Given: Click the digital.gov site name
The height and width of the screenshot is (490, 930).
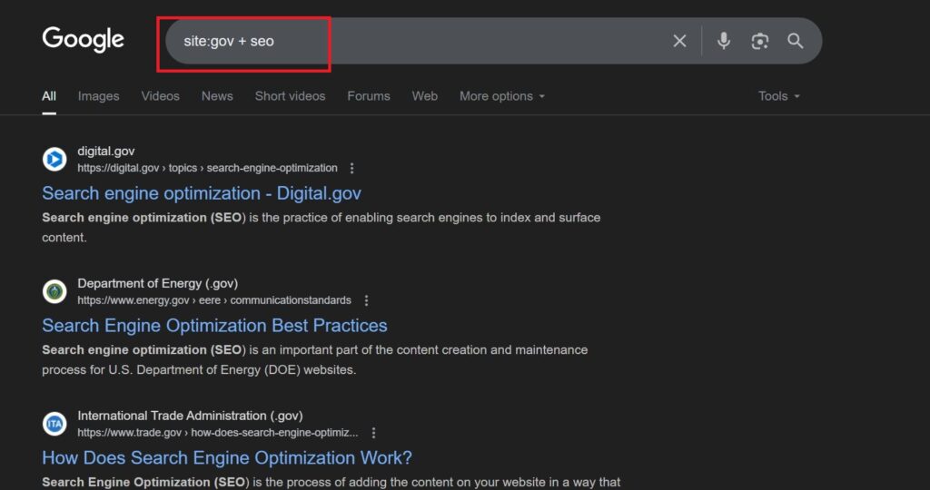Looking at the screenshot, I should coord(106,152).
